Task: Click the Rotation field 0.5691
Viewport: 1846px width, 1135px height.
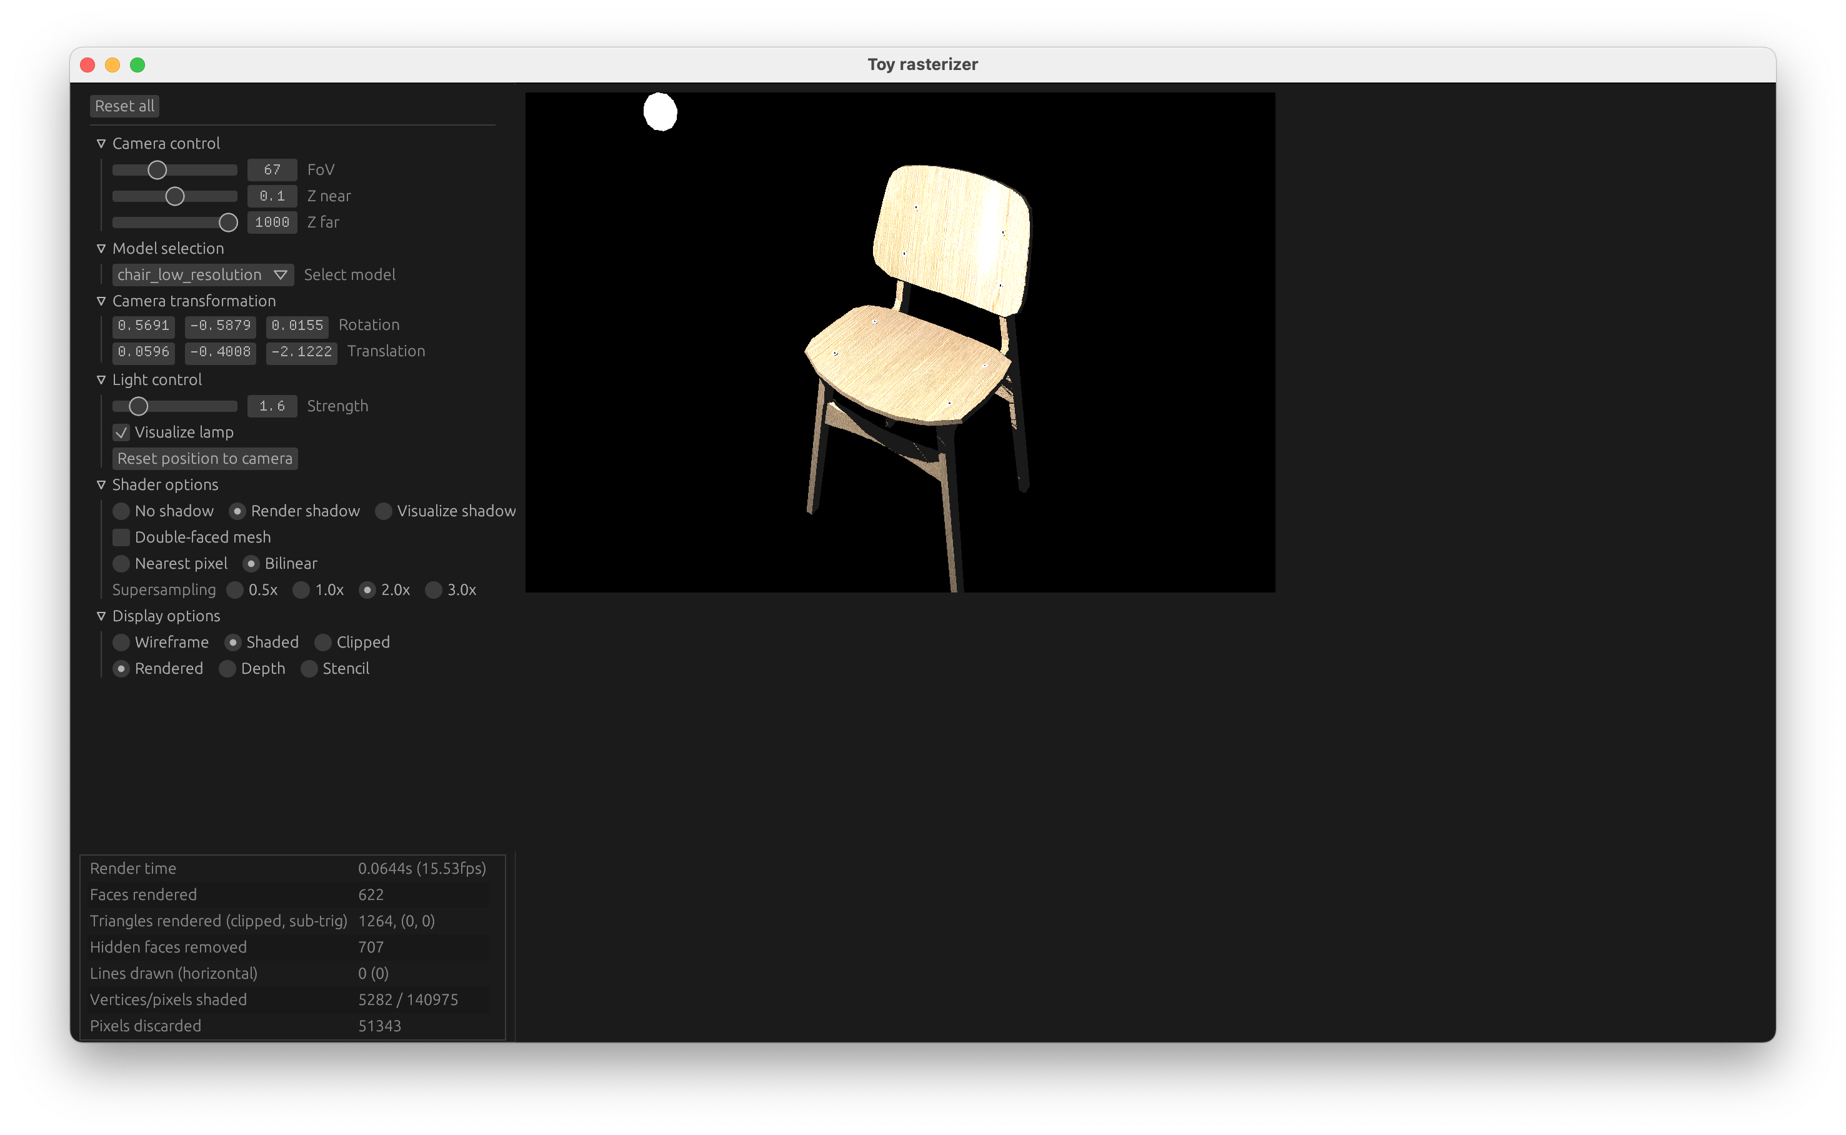Action: click(x=143, y=325)
